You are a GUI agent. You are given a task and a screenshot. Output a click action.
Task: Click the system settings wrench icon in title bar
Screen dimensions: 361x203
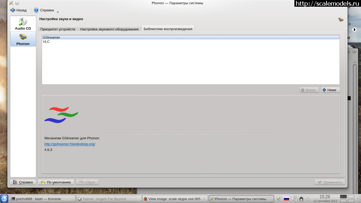coord(11,3)
